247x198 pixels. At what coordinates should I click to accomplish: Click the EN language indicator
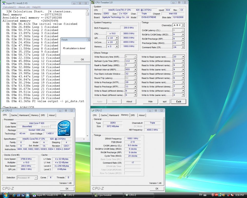click(x=201, y=195)
